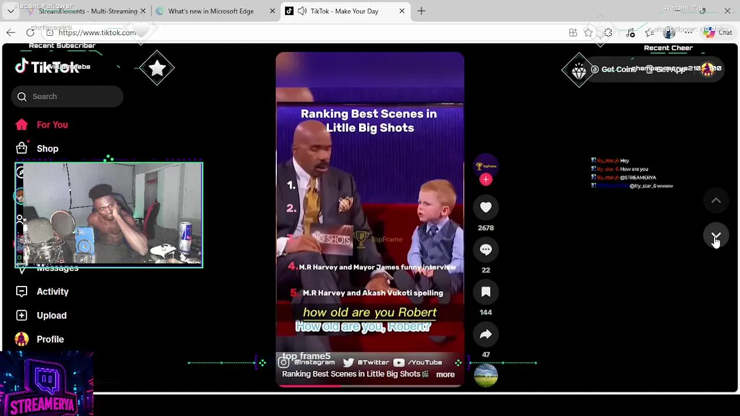Share the video using the arrow icon
The image size is (740, 416).
(486, 334)
